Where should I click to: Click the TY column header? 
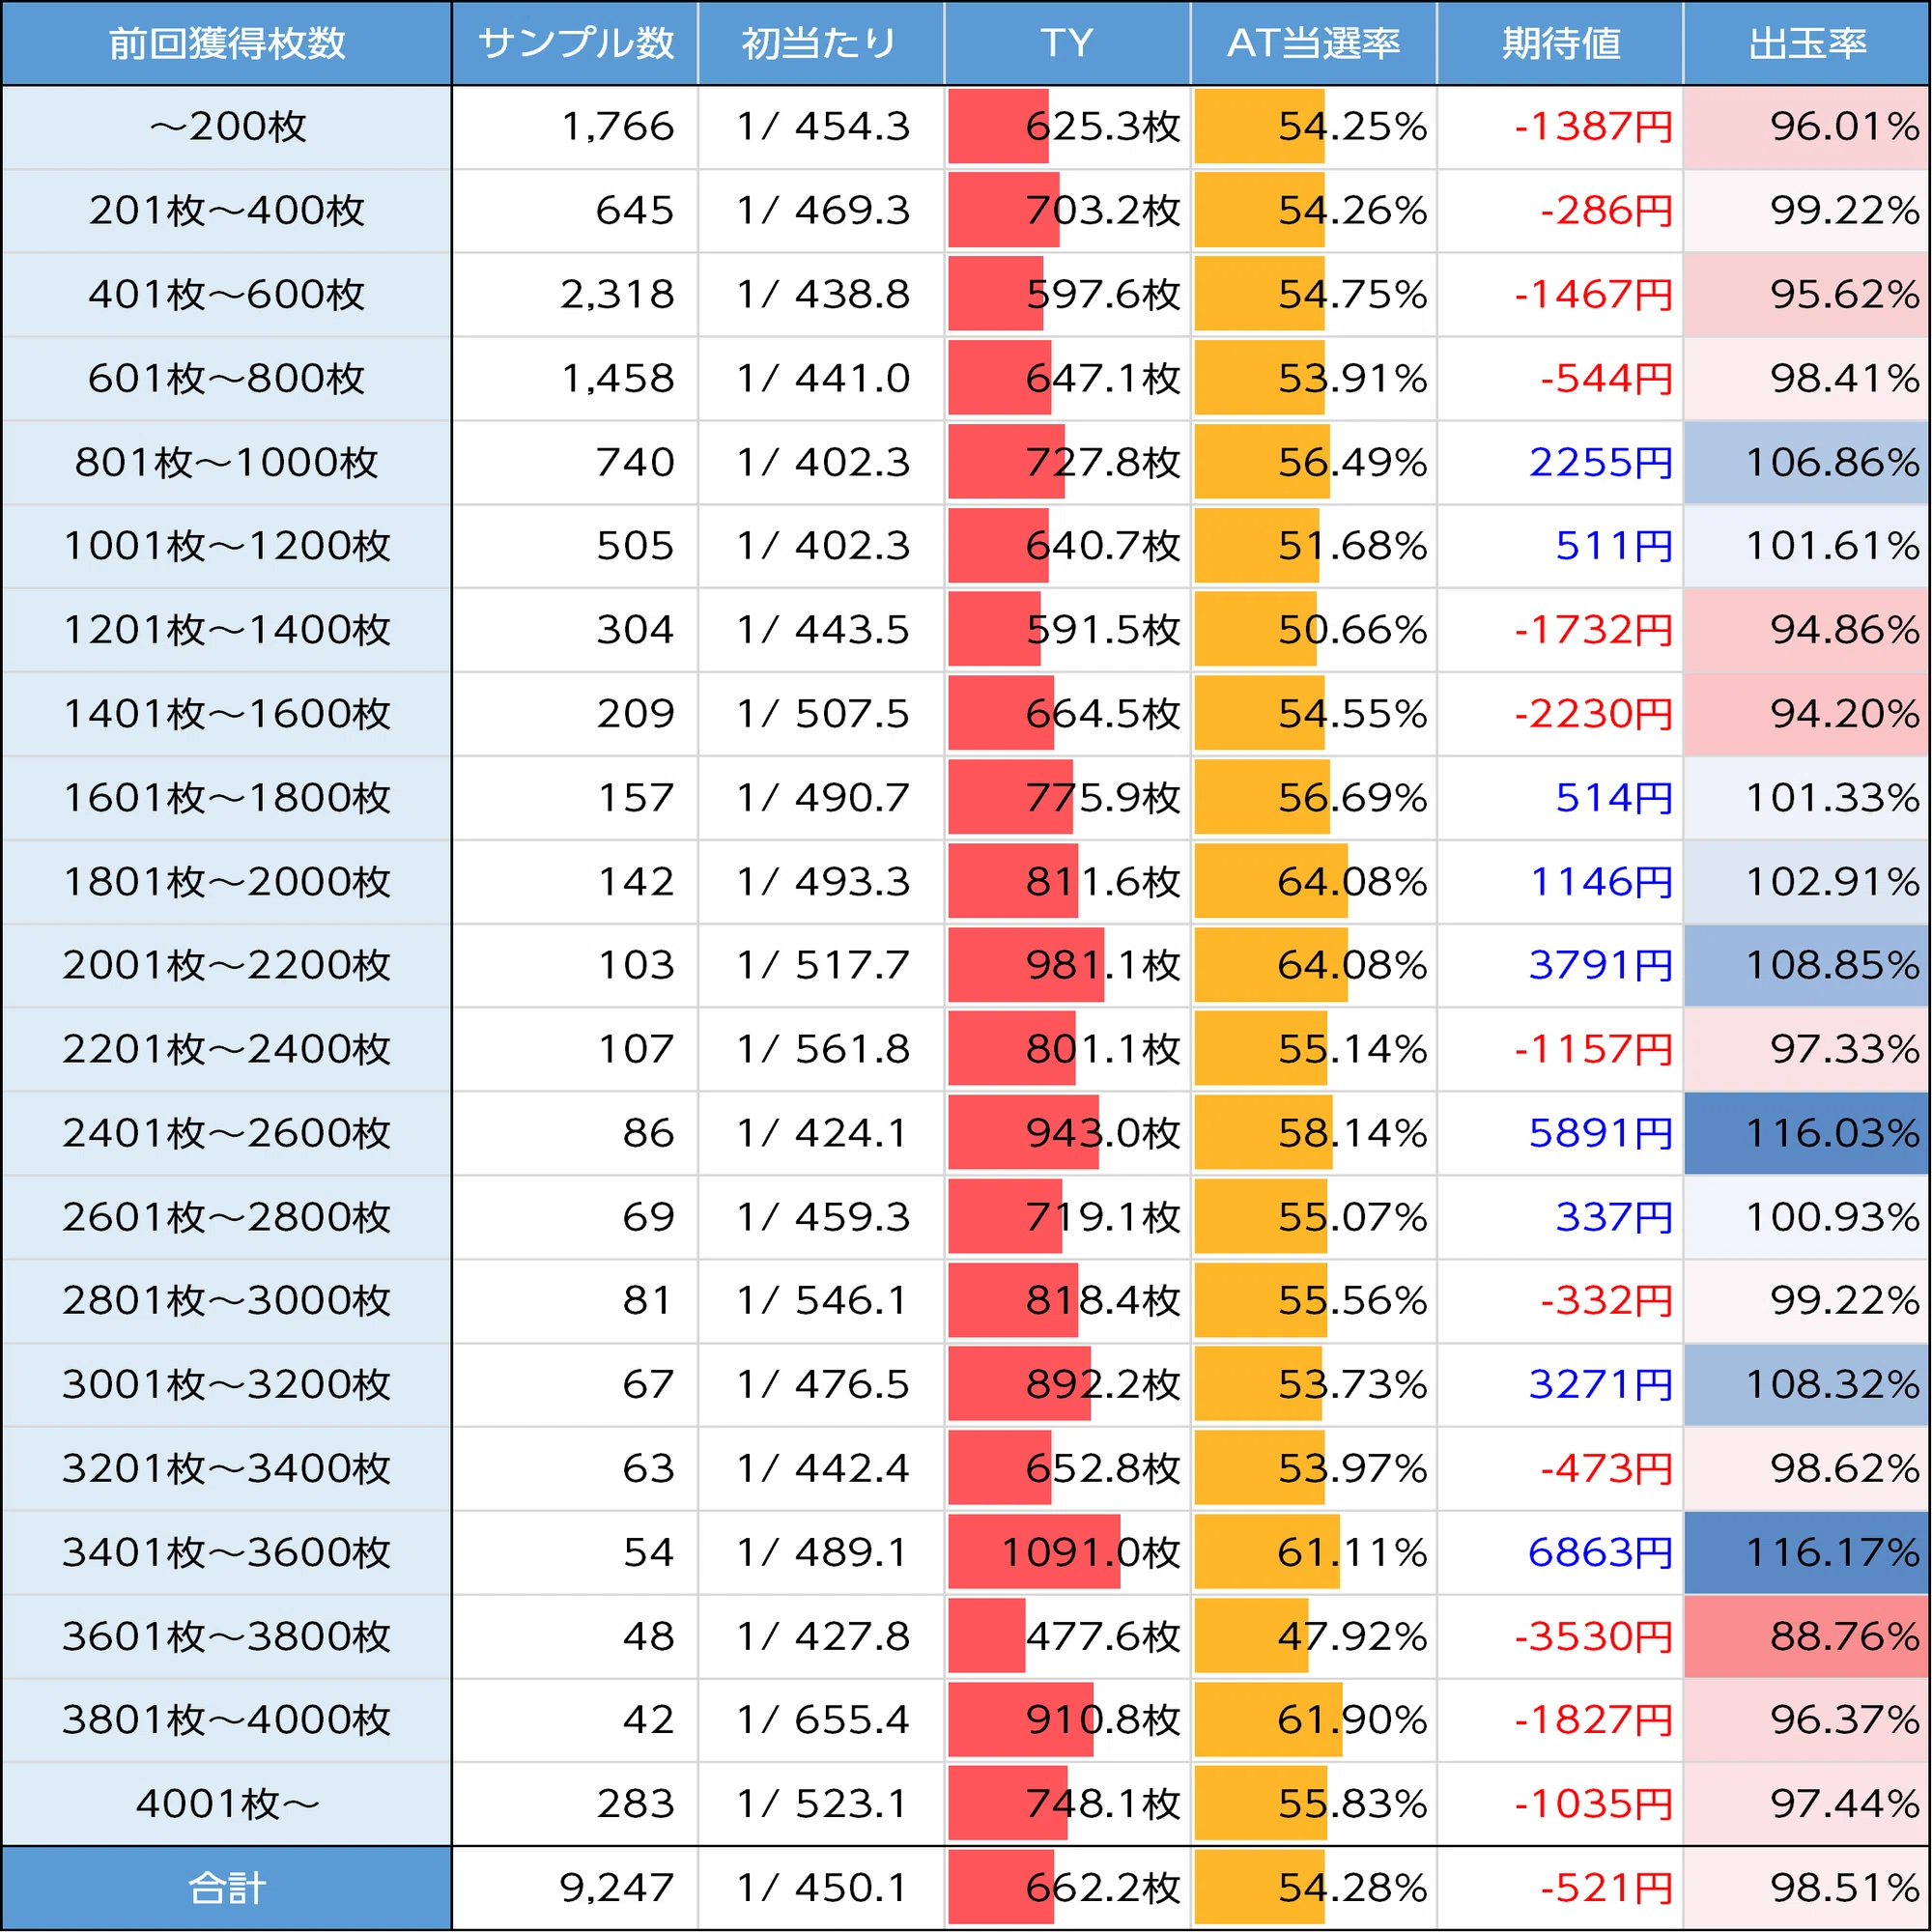(1067, 43)
